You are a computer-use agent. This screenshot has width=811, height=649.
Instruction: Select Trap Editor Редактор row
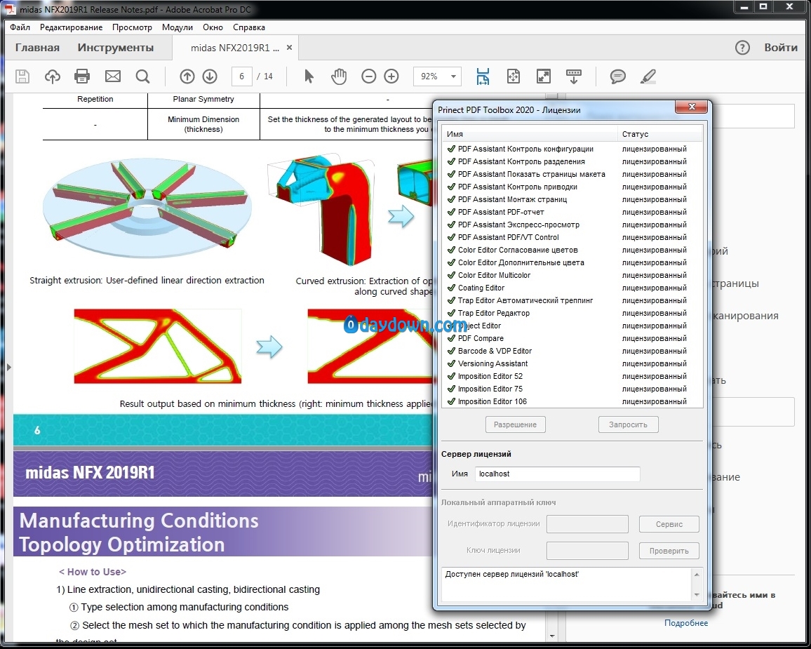point(572,313)
